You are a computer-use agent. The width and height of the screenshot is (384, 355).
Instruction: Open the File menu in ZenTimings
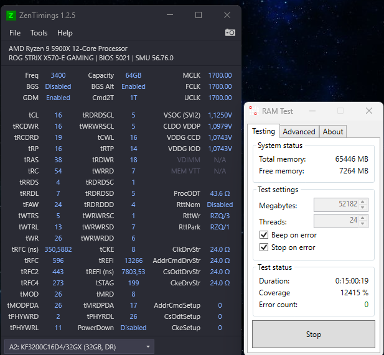coord(15,33)
